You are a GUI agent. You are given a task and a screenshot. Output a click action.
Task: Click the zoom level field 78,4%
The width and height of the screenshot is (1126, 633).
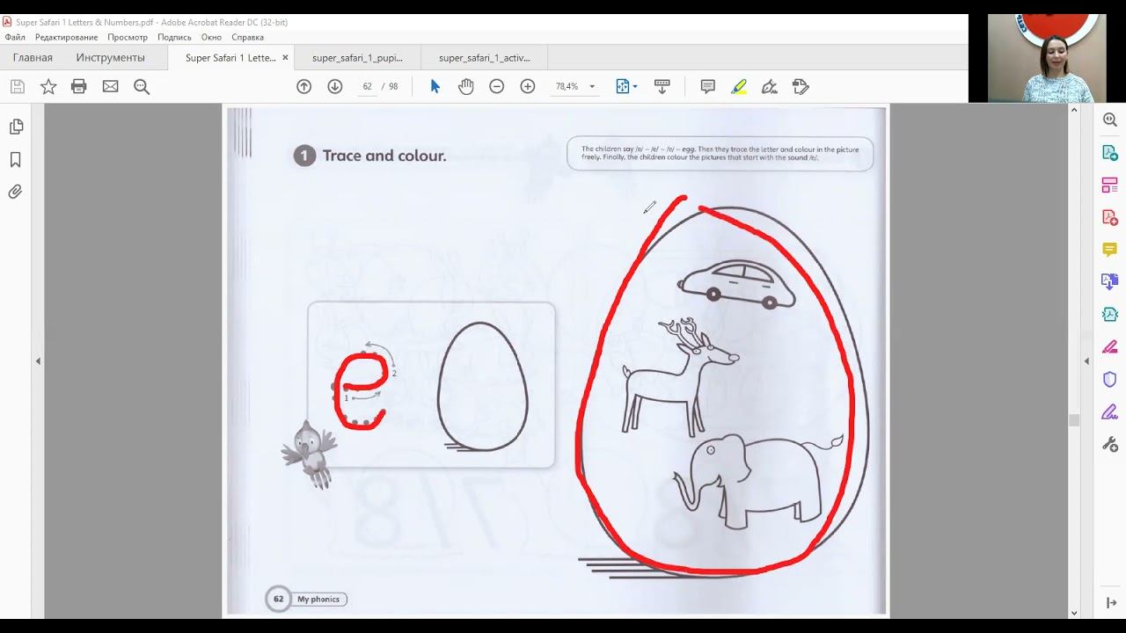[x=567, y=86]
